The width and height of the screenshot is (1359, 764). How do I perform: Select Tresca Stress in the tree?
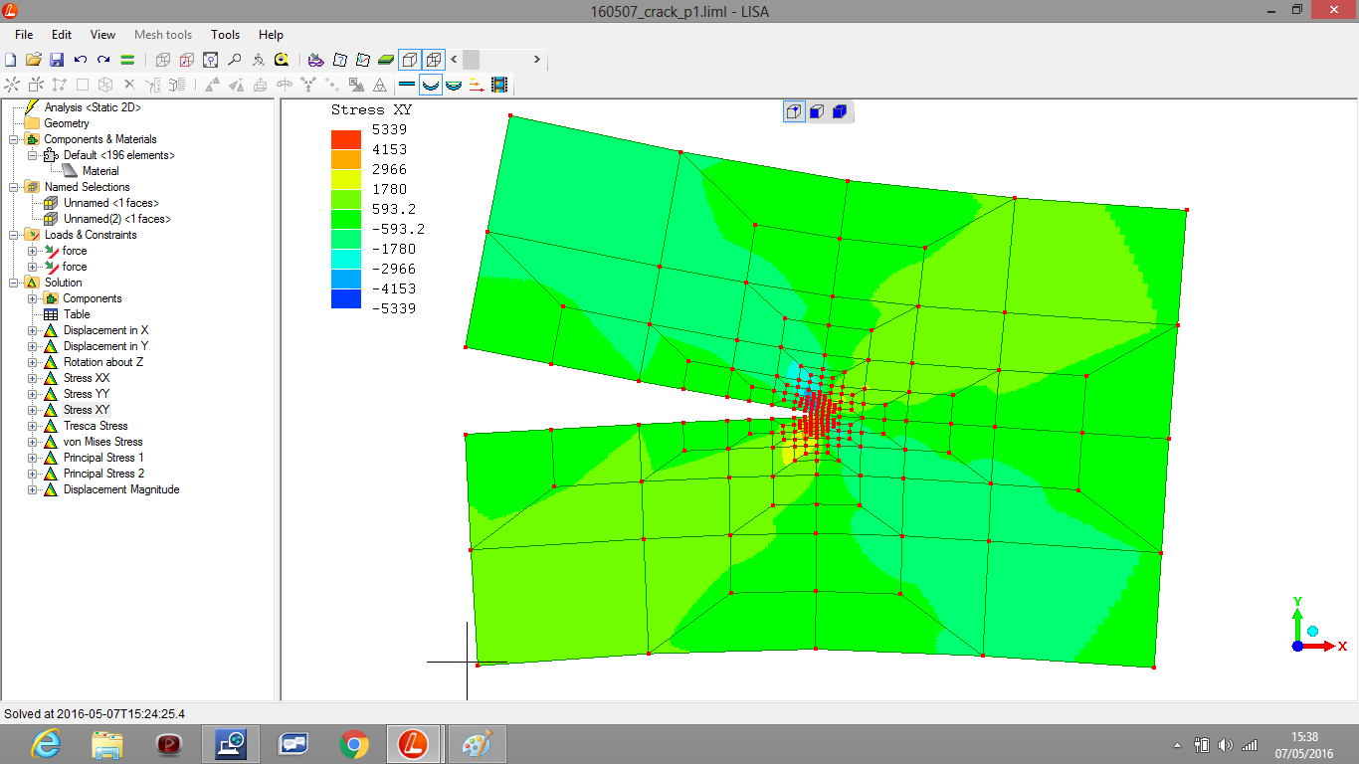tap(96, 426)
